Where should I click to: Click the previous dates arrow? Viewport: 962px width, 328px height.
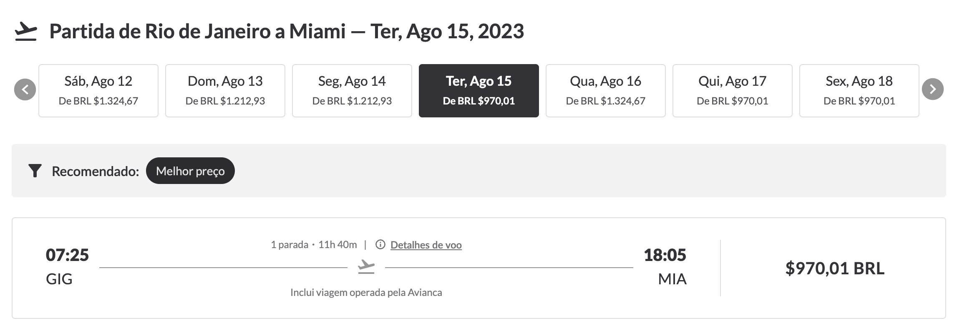click(x=25, y=89)
